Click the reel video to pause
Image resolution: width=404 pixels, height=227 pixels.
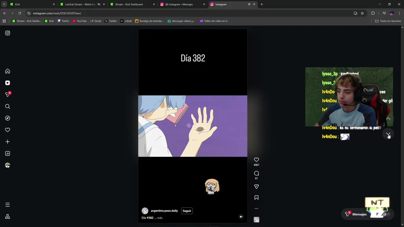193,126
